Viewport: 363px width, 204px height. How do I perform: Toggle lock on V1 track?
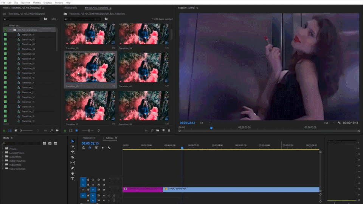88,190
